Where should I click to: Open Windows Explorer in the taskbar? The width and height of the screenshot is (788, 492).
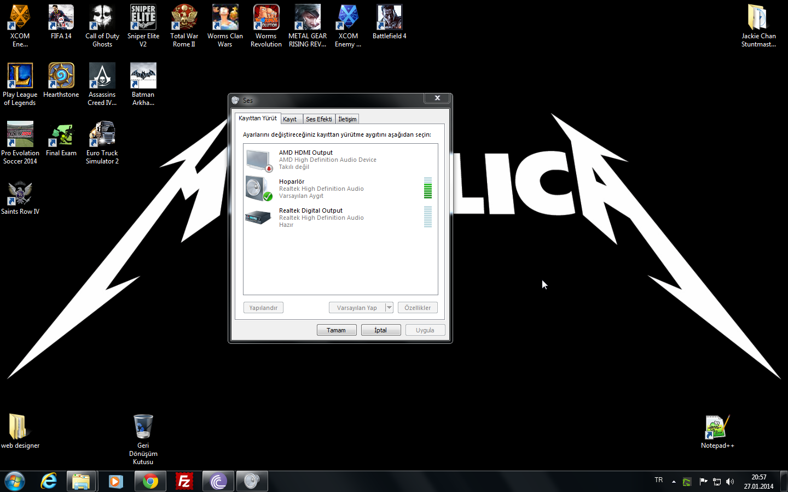click(x=82, y=481)
